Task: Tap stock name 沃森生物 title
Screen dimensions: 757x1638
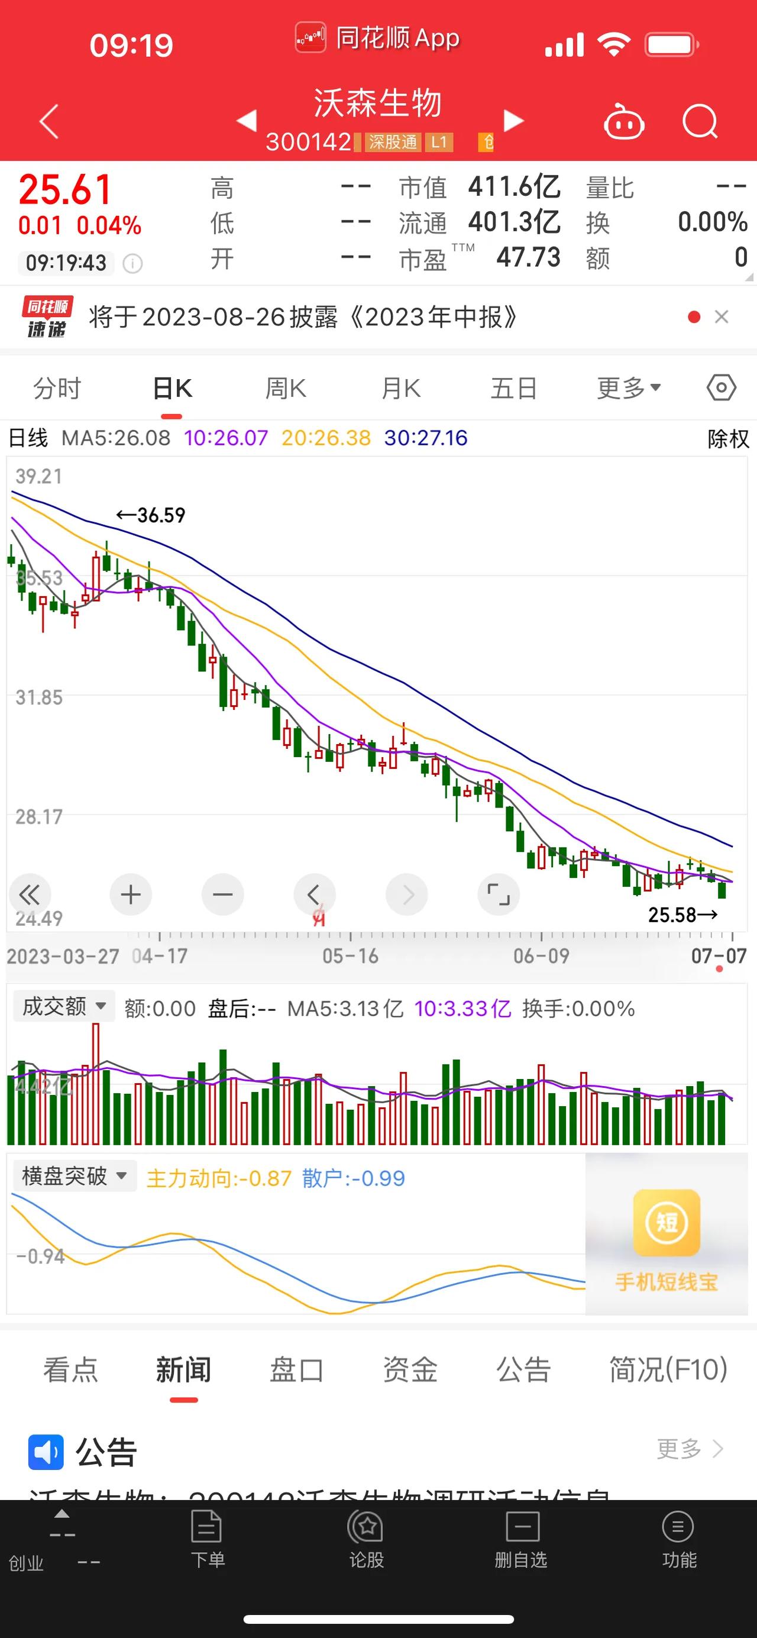Action: click(377, 103)
